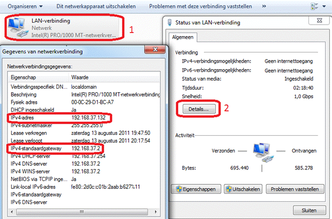
Task: Click the shield icon on Eigenschappen button
Action: [x=179, y=189]
